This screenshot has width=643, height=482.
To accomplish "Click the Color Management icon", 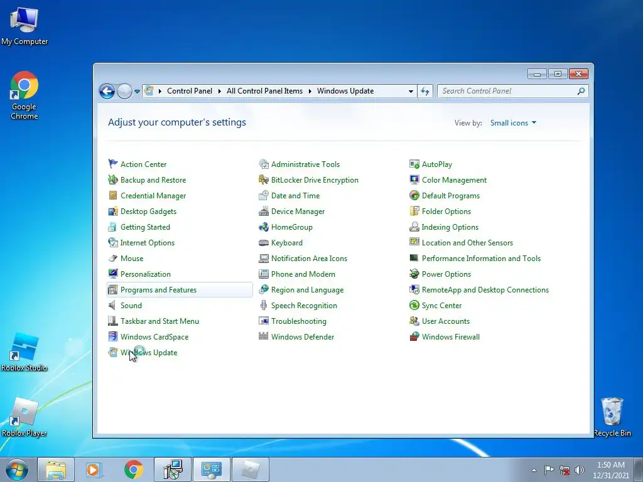I will tap(414, 179).
